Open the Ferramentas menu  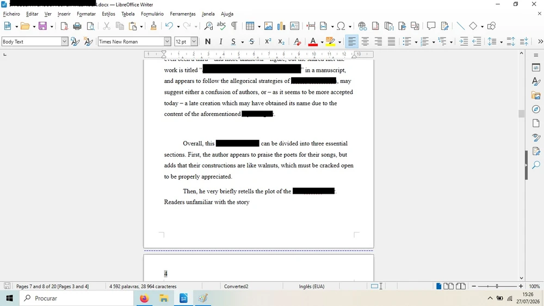click(x=182, y=14)
